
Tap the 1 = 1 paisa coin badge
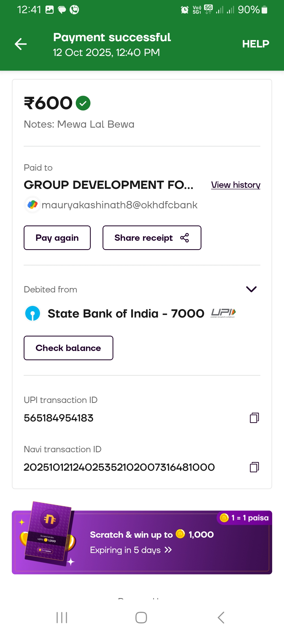pyautogui.click(x=244, y=518)
